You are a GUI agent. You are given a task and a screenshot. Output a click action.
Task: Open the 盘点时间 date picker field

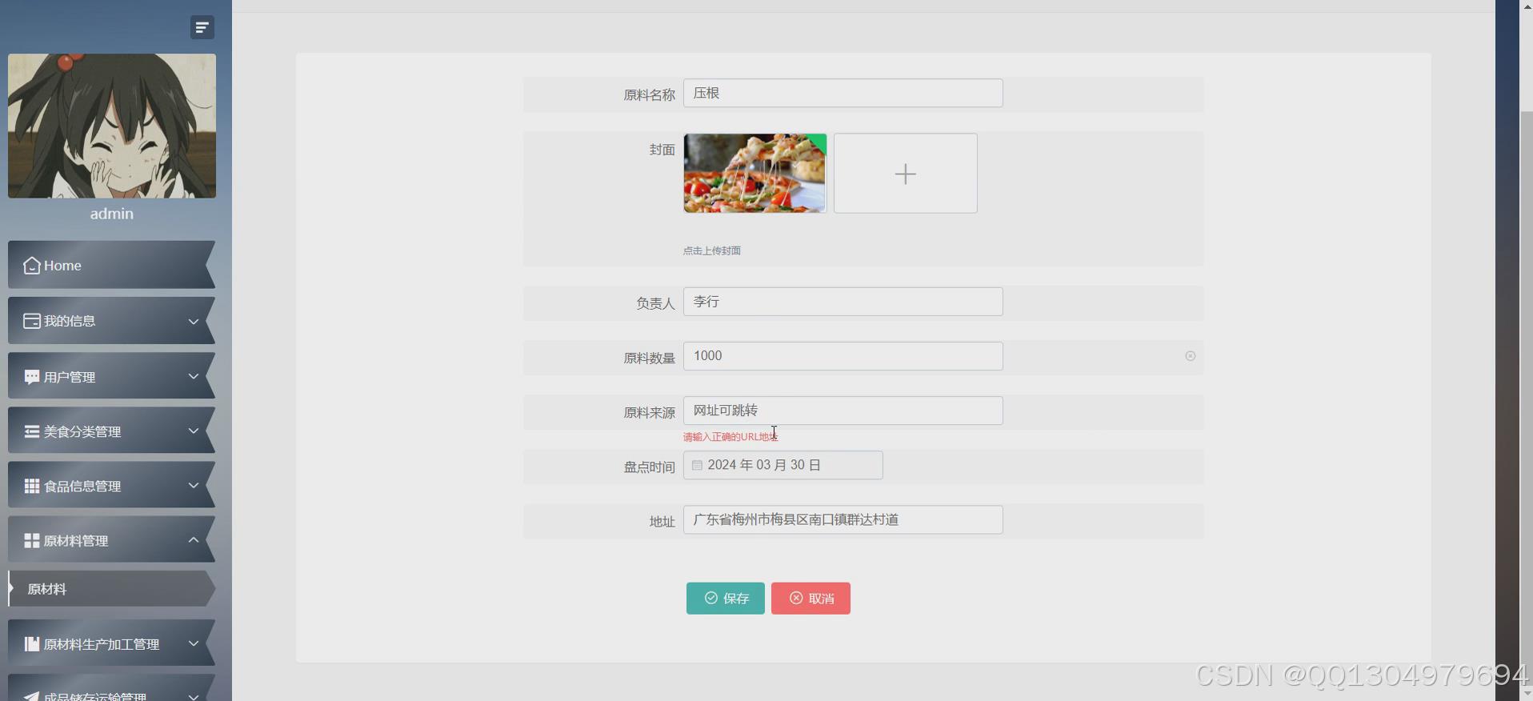point(783,465)
